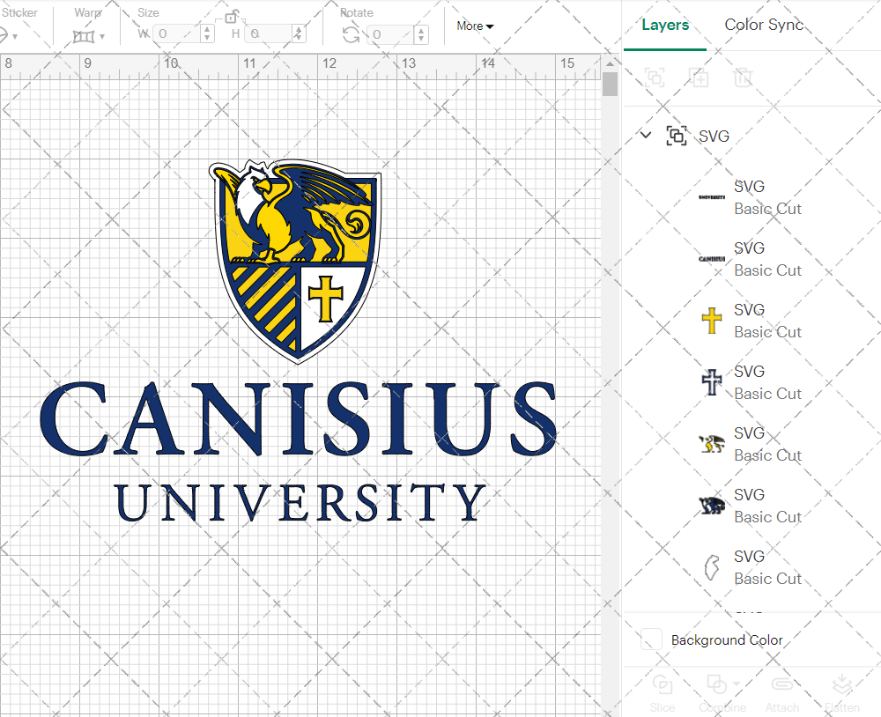881x717 pixels.
Task: Open the More options dropdown
Action: click(x=474, y=26)
